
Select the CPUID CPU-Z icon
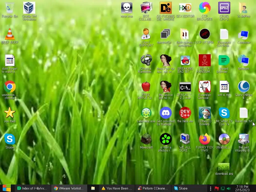point(224,8)
